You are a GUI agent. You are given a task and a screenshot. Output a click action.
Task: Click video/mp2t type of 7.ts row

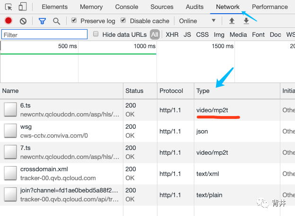click(212, 153)
